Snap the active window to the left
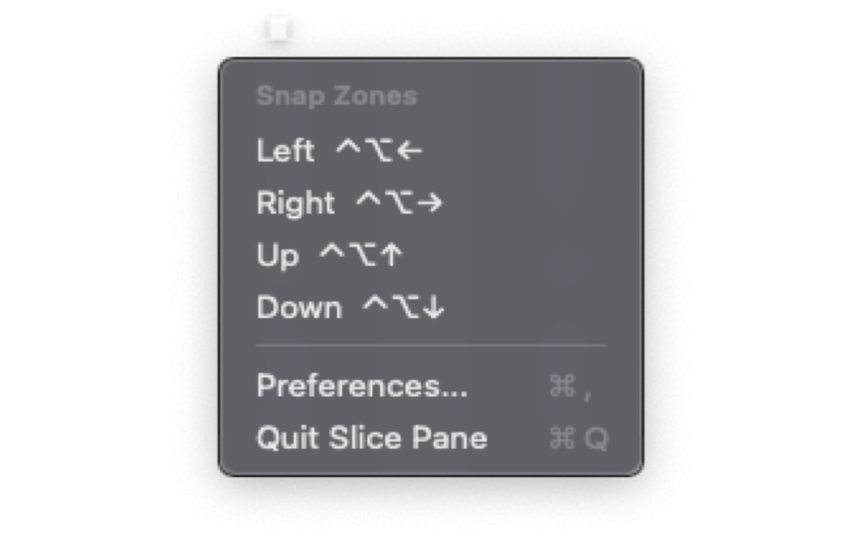862x539 pixels. point(336,151)
